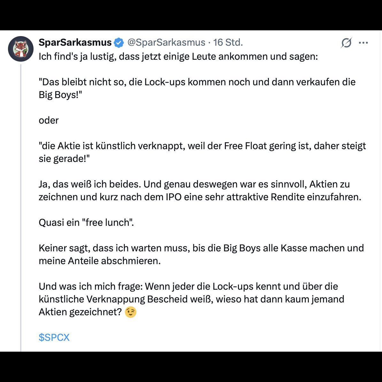Open the @SparSarkasmus handle link
382x382 pixels.
click(x=166, y=42)
